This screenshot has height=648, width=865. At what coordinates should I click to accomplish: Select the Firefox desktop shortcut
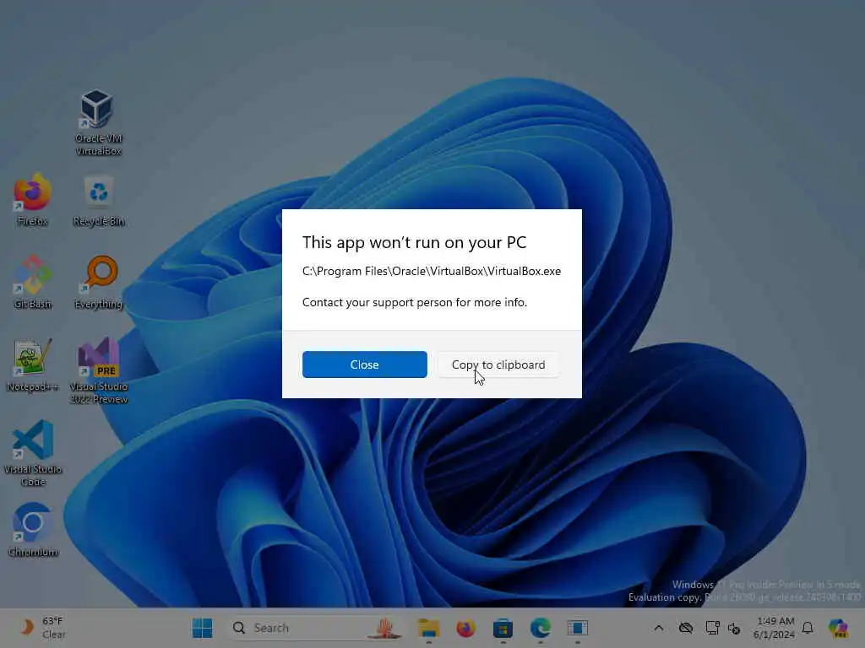33,199
